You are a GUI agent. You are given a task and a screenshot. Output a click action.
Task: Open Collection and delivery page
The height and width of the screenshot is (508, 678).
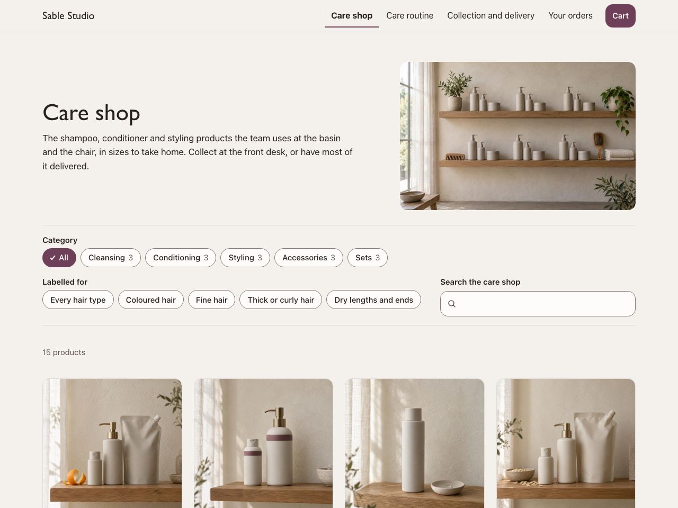point(491,16)
